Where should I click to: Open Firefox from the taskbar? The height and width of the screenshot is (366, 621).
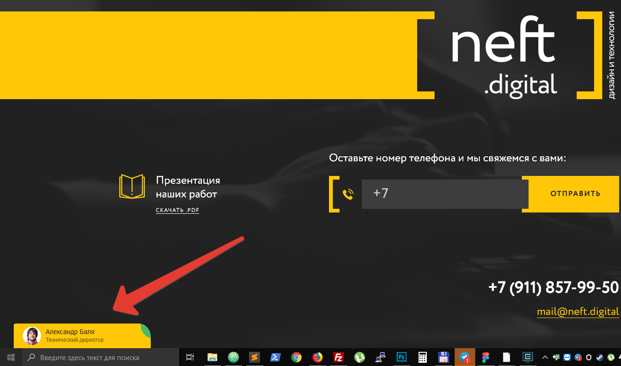[x=317, y=357]
